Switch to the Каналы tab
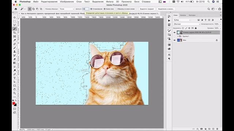Image resolution: width=234 pixels, height=131 pixels. coord(183,15)
